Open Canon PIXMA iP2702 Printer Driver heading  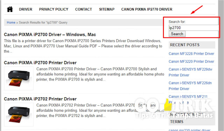40,99
